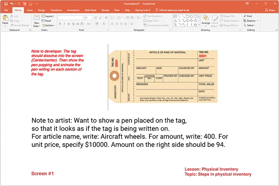Click Format Painter
Image resolution: width=279 pixels, height=186 pixels.
(20, 25)
